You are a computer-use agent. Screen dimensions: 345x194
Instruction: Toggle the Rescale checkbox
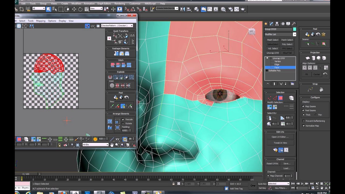tap(123, 119)
